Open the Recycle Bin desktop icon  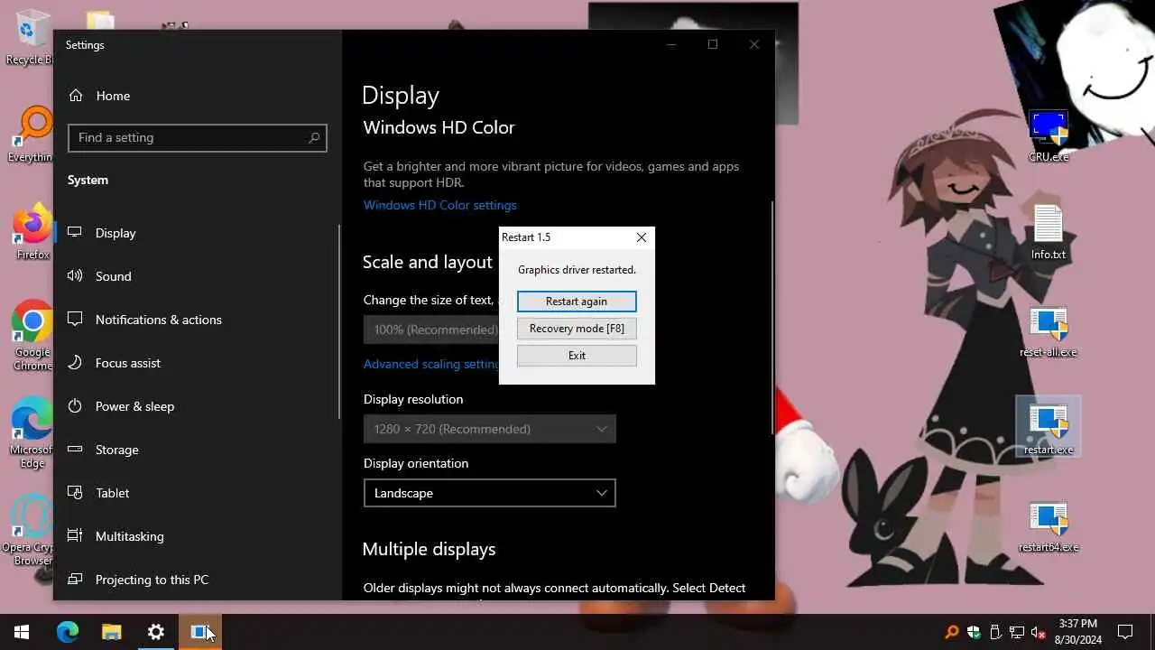(x=32, y=38)
